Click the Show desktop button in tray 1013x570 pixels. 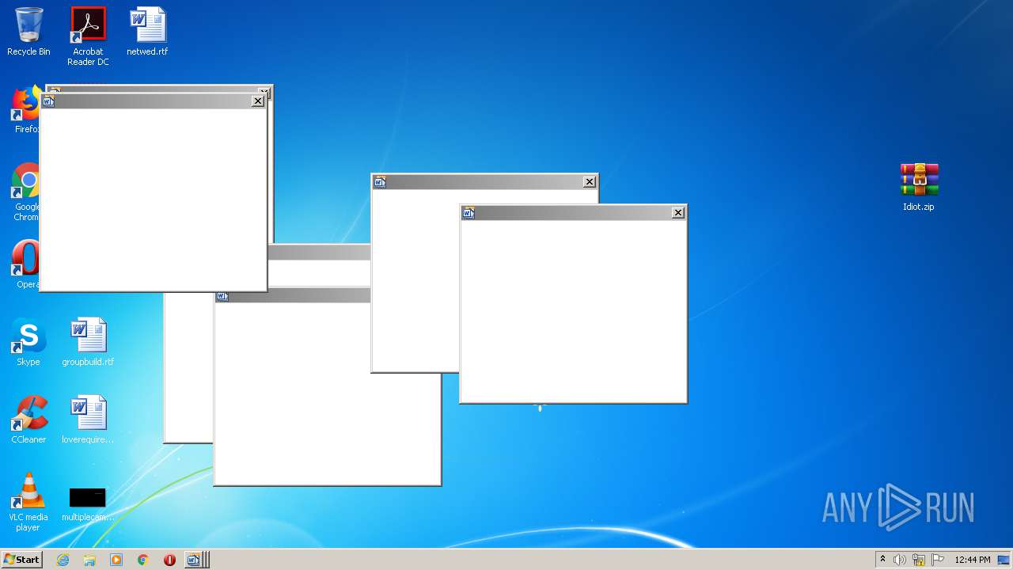pyautogui.click(x=1004, y=560)
